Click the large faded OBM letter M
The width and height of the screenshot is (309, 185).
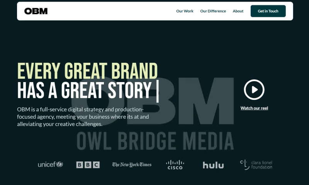206,101
